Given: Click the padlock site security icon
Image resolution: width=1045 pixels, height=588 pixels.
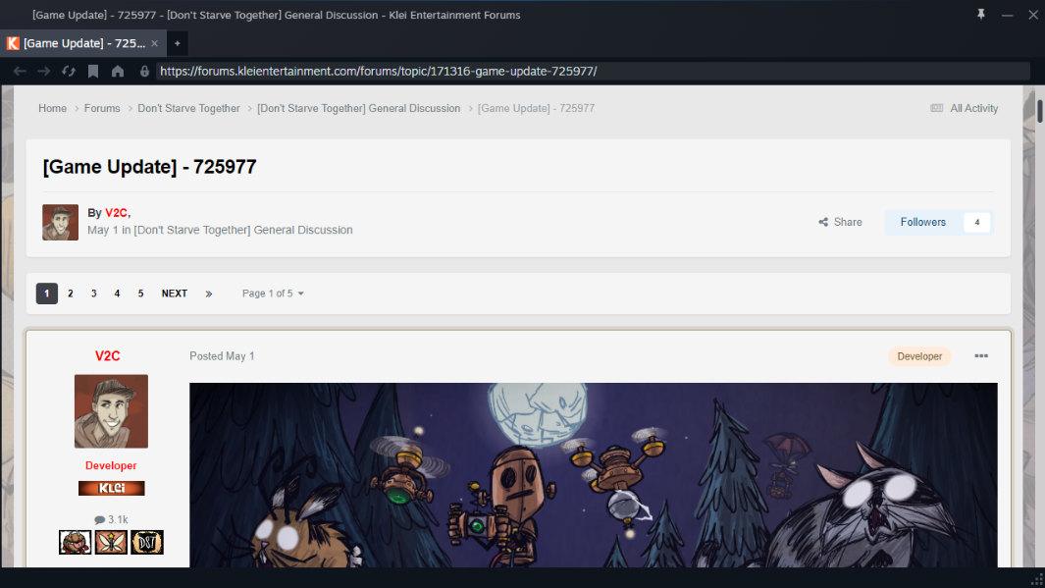Looking at the screenshot, I should coord(144,72).
